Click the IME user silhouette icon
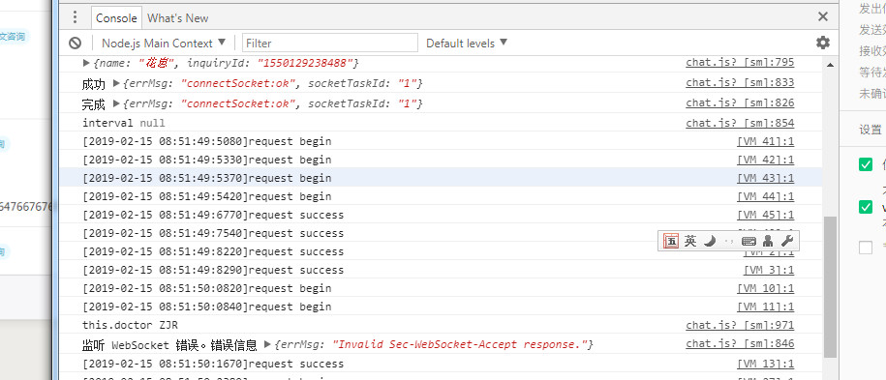The height and width of the screenshot is (380, 886). (x=768, y=241)
